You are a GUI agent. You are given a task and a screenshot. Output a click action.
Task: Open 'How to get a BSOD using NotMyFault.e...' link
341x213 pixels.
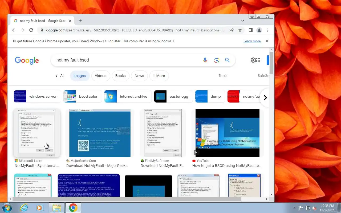(227, 166)
